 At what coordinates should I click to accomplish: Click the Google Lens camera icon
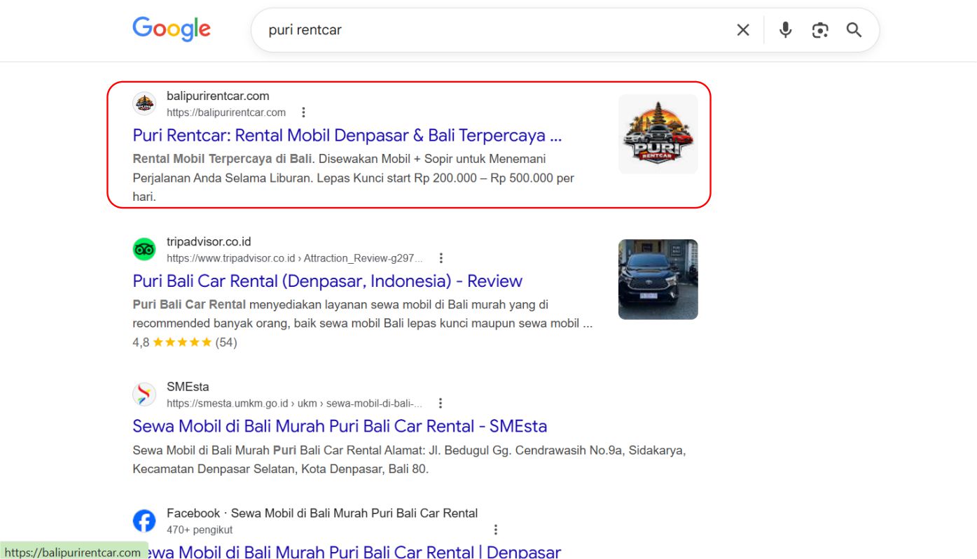[819, 30]
